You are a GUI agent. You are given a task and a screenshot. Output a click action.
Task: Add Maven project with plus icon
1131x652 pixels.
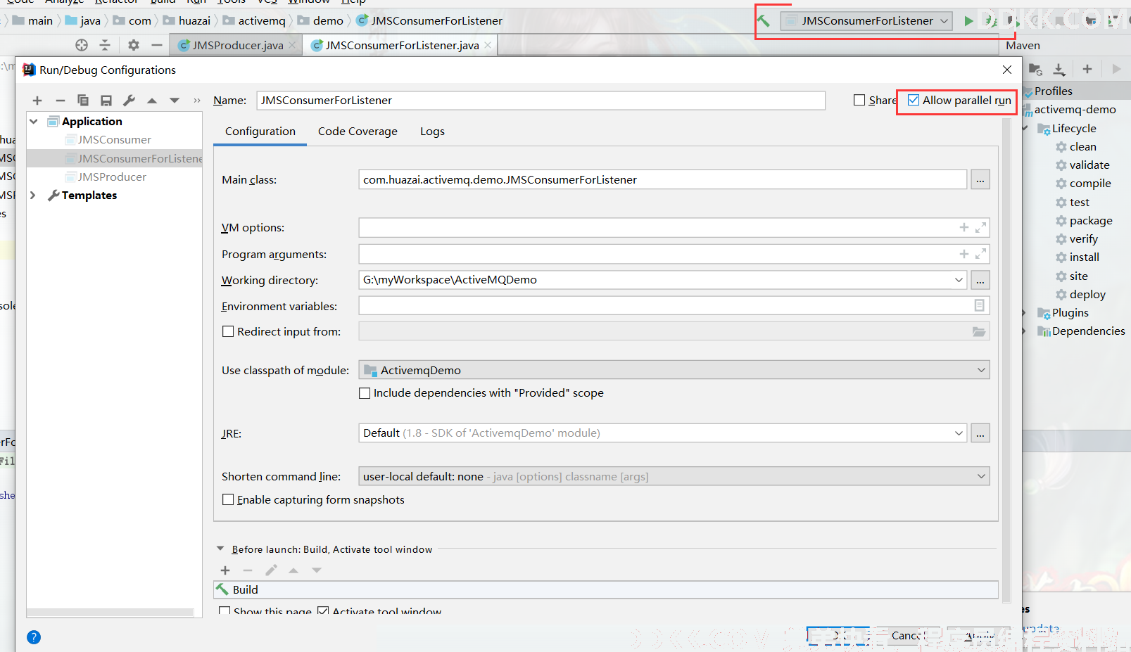coord(1087,69)
